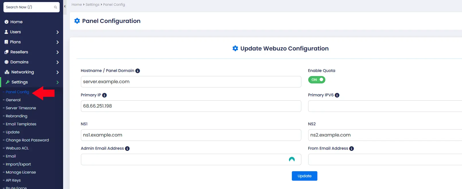Click the Home dashboard icon
This screenshot has height=189, width=462.
pos(6,22)
